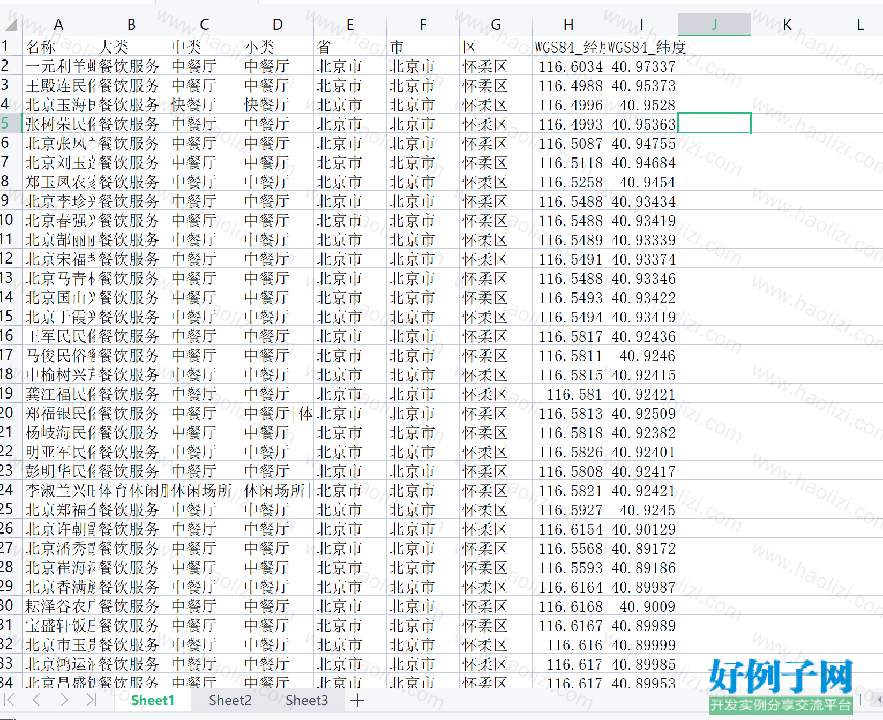Click cell with longitude 116.5258
The image size is (883, 720).
coord(568,182)
